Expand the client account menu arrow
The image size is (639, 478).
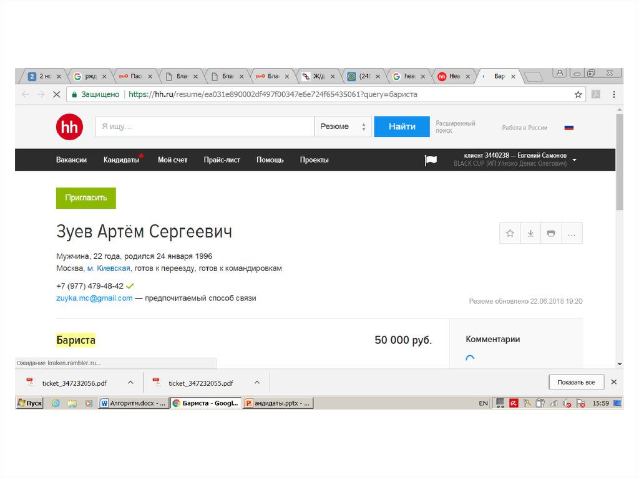tap(574, 160)
